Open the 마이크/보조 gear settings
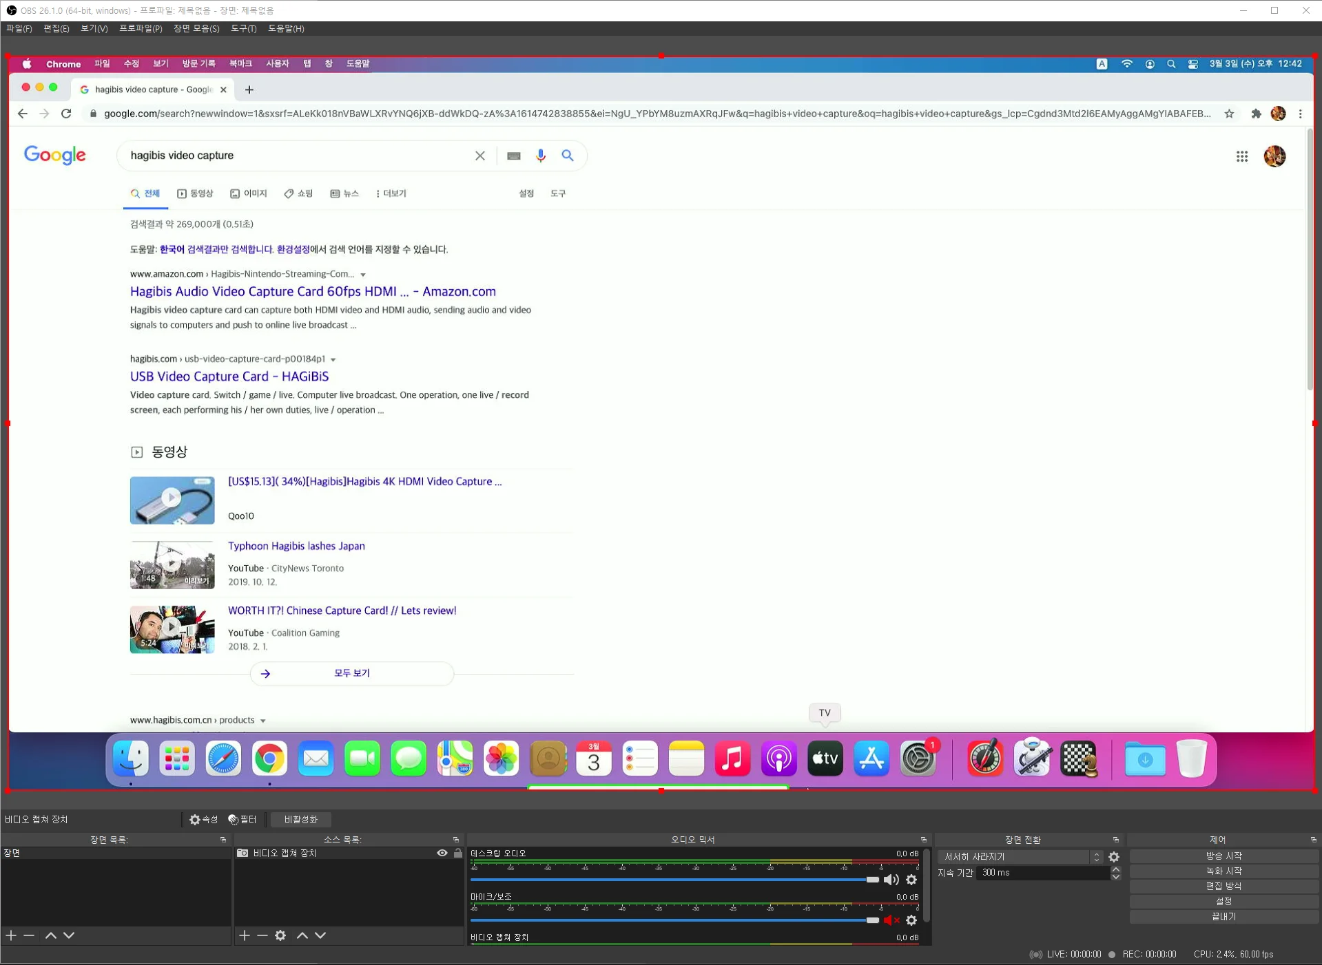Image resolution: width=1322 pixels, height=965 pixels. coord(911,920)
